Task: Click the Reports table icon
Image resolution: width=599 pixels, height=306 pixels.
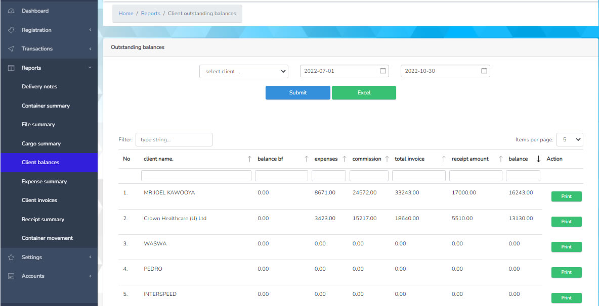Action: (11, 68)
